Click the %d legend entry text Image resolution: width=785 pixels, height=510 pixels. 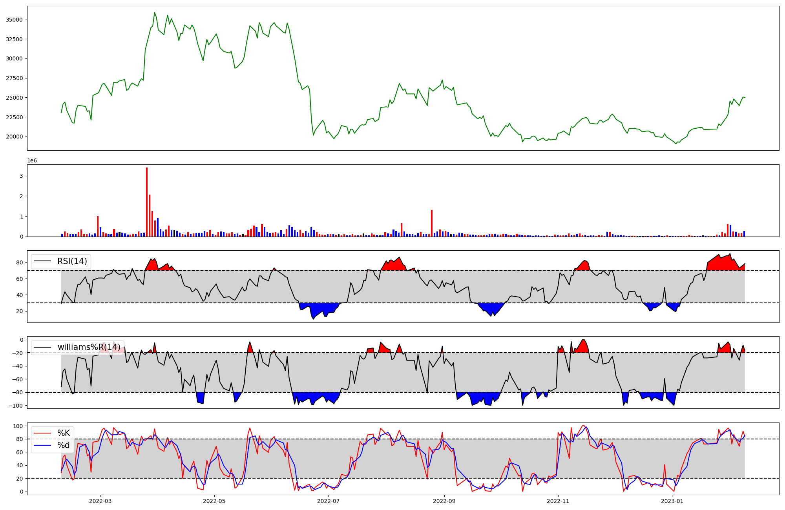click(x=64, y=445)
